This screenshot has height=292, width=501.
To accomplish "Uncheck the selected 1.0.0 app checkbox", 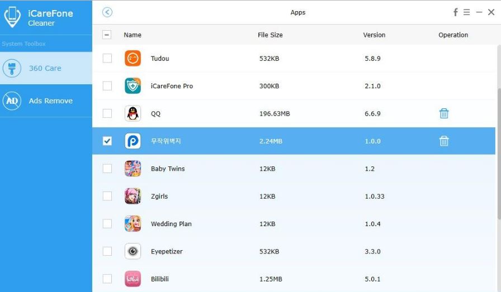I will 107,141.
